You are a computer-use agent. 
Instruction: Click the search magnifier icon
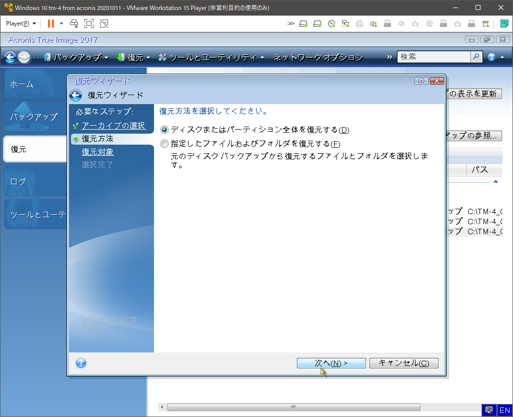476,57
